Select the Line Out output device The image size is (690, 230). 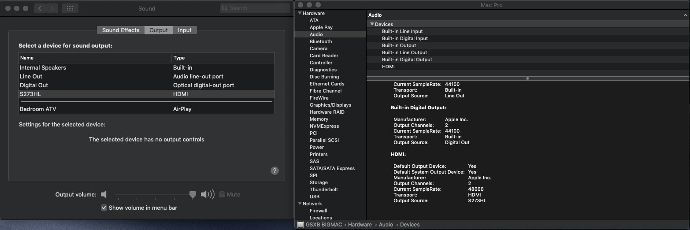pos(146,76)
